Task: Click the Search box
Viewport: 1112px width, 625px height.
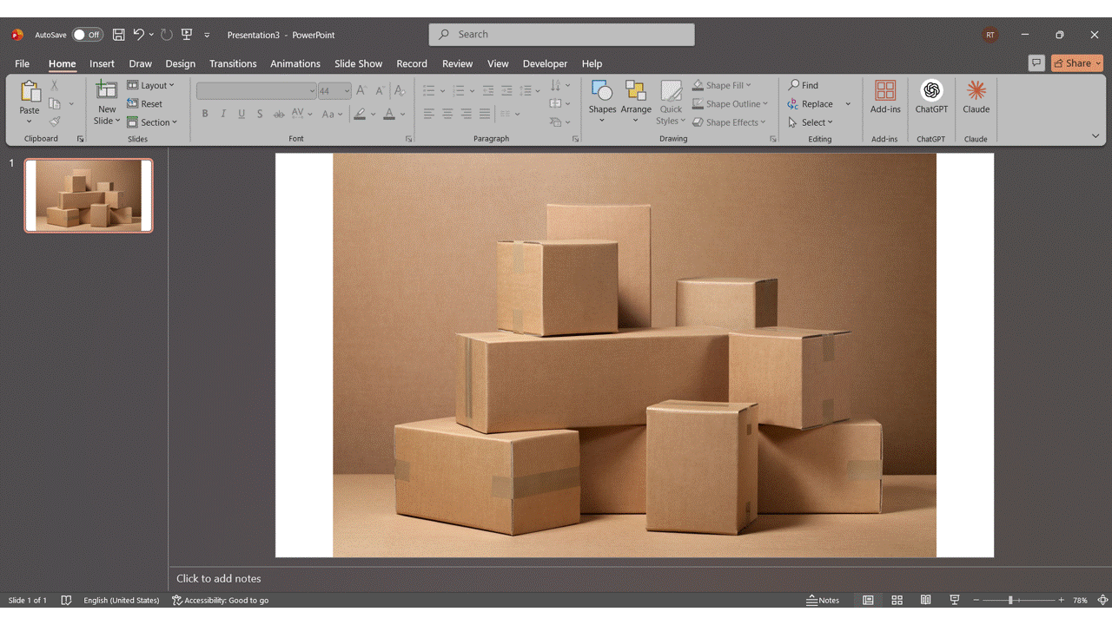Action: coord(561,35)
